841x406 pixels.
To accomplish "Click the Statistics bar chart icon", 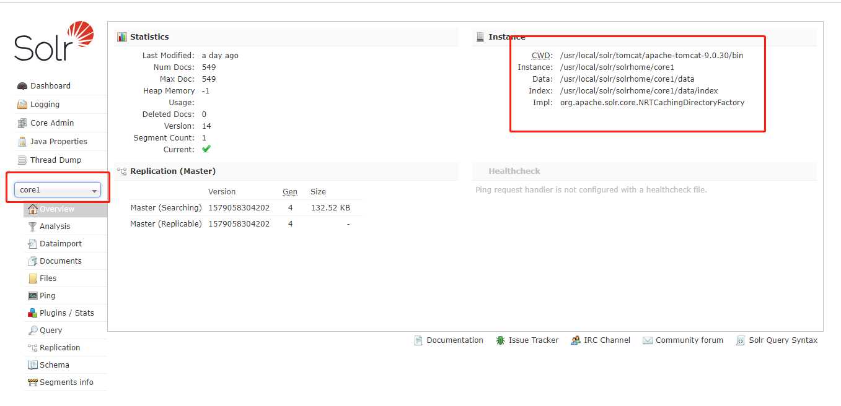I will (122, 37).
